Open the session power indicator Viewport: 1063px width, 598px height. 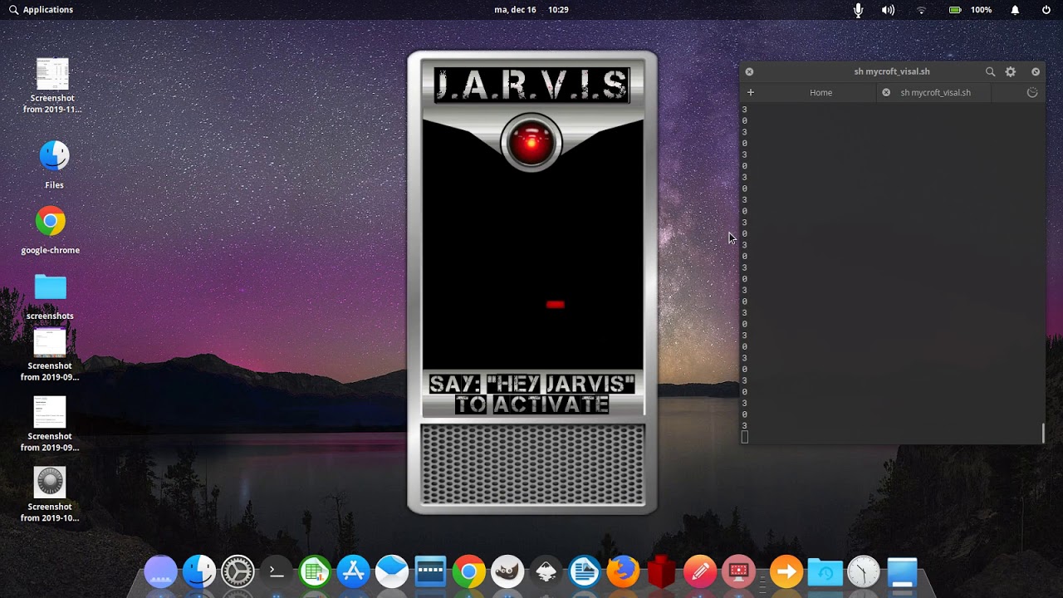(x=1046, y=10)
